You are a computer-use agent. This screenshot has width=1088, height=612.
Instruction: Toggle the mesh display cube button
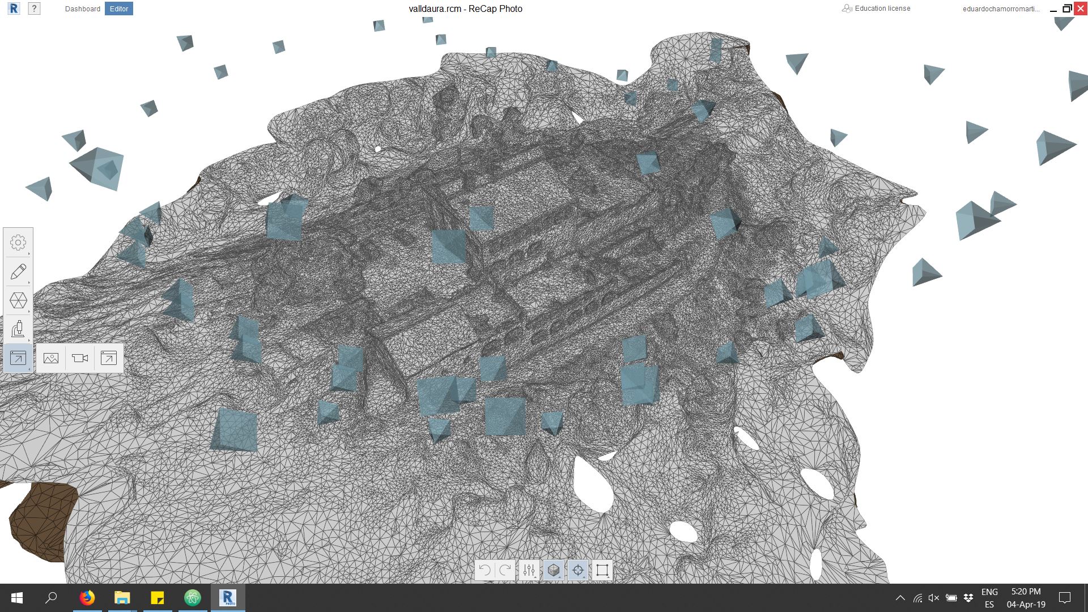tap(554, 570)
